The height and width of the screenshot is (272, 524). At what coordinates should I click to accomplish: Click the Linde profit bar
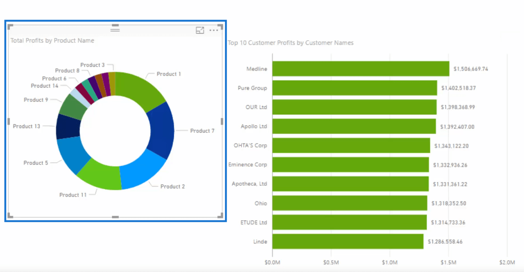pos(348,241)
